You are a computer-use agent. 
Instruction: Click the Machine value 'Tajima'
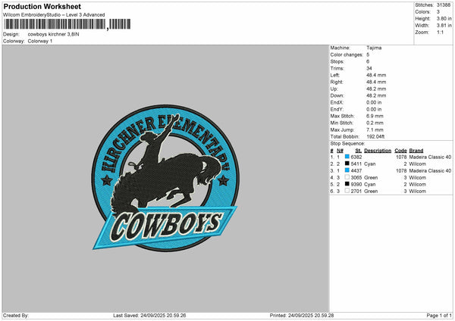374,48
